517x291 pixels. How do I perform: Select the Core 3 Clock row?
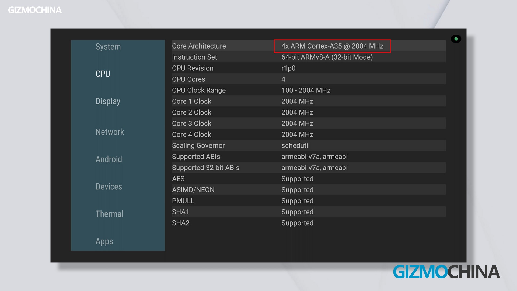click(x=191, y=123)
